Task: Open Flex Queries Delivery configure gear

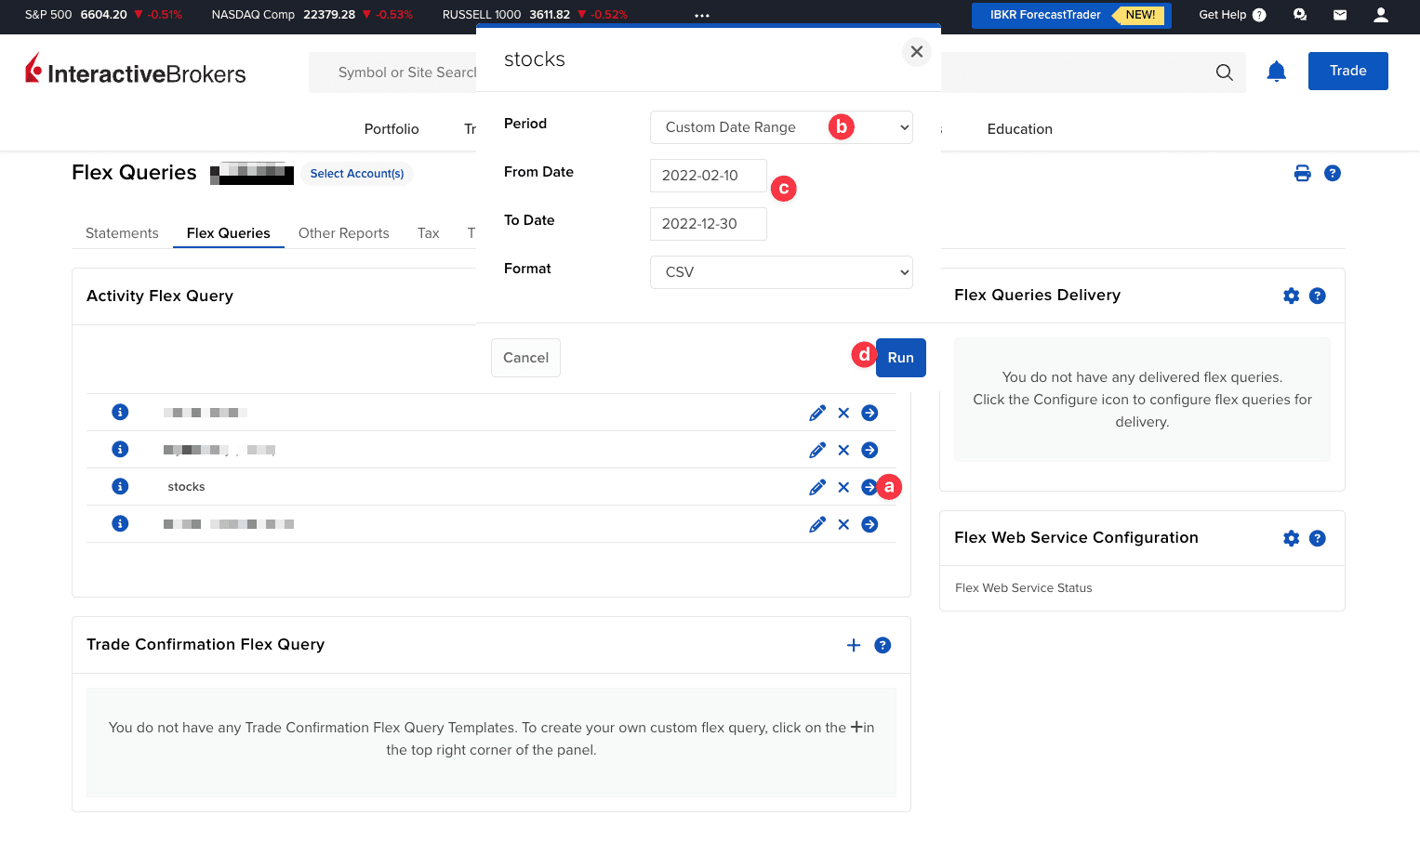Action: click(x=1291, y=296)
